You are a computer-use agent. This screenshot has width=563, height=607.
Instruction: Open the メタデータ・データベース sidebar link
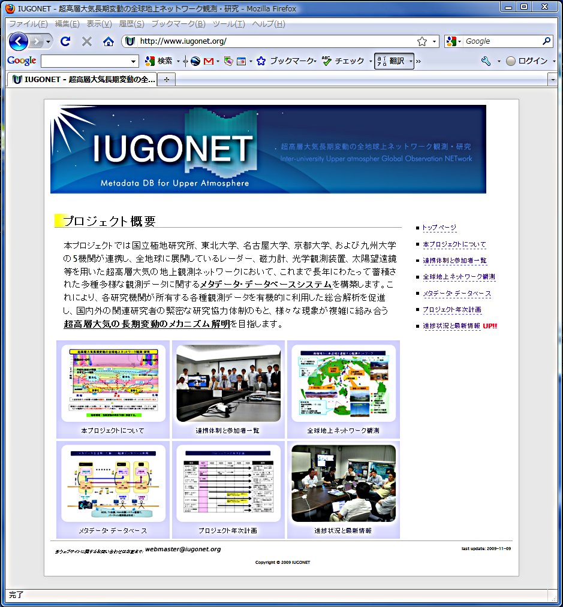tap(457, 294)
